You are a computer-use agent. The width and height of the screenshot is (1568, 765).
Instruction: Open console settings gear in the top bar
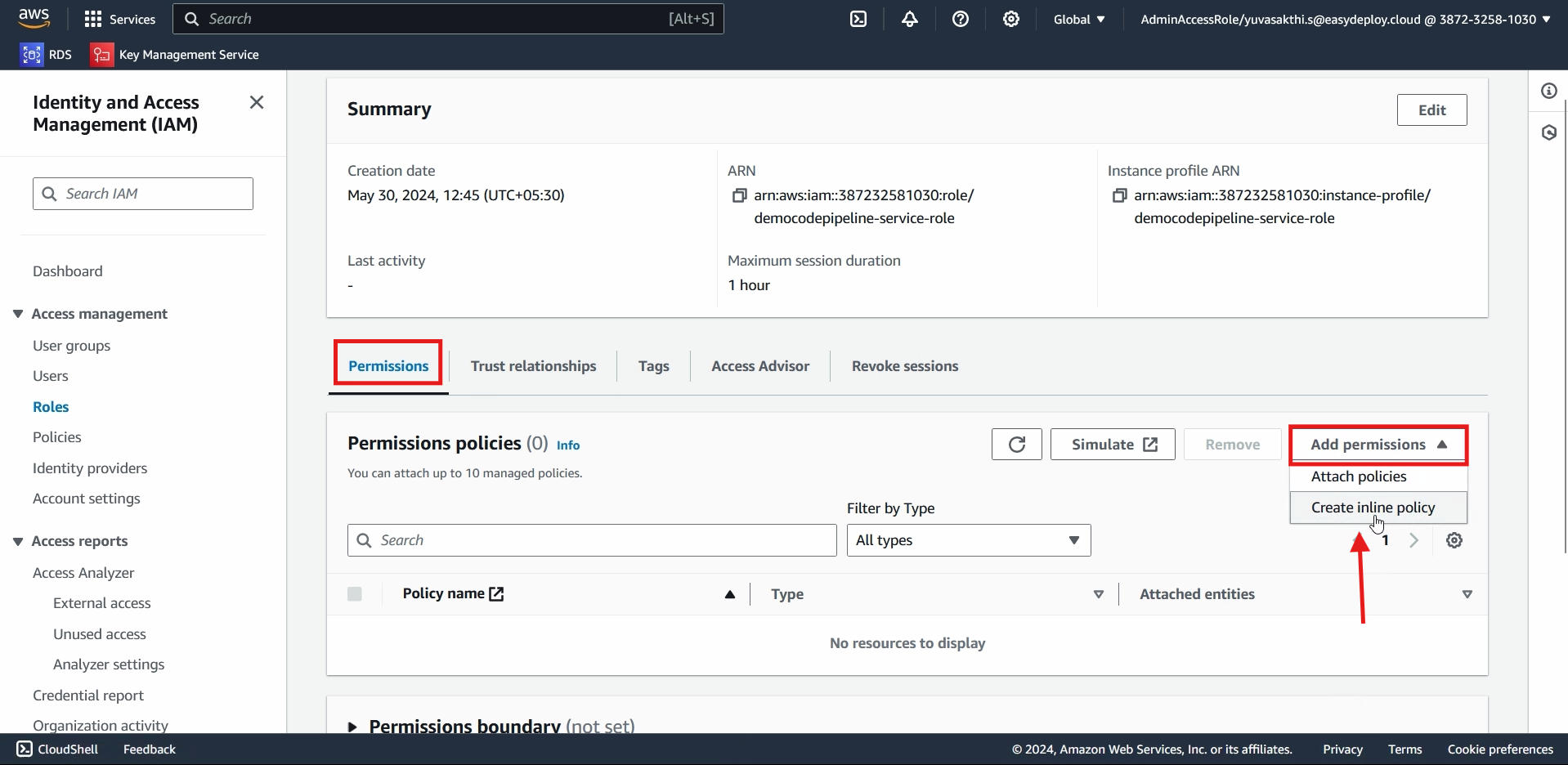[x=1011, y=19]
